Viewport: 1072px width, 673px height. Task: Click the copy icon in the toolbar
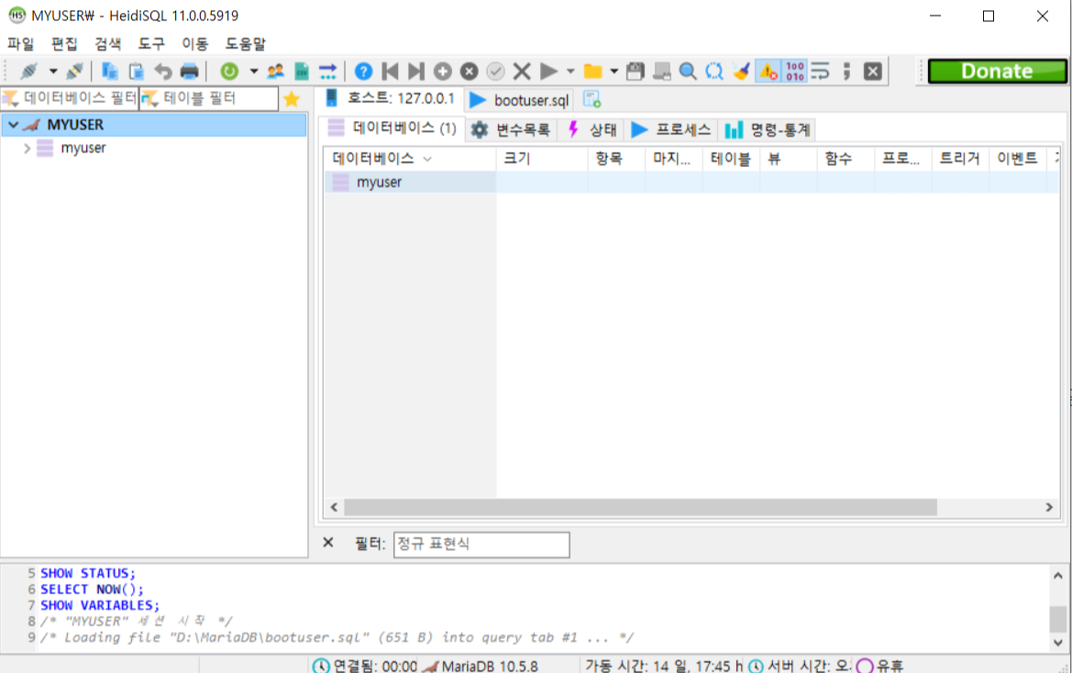pos(109,71)
